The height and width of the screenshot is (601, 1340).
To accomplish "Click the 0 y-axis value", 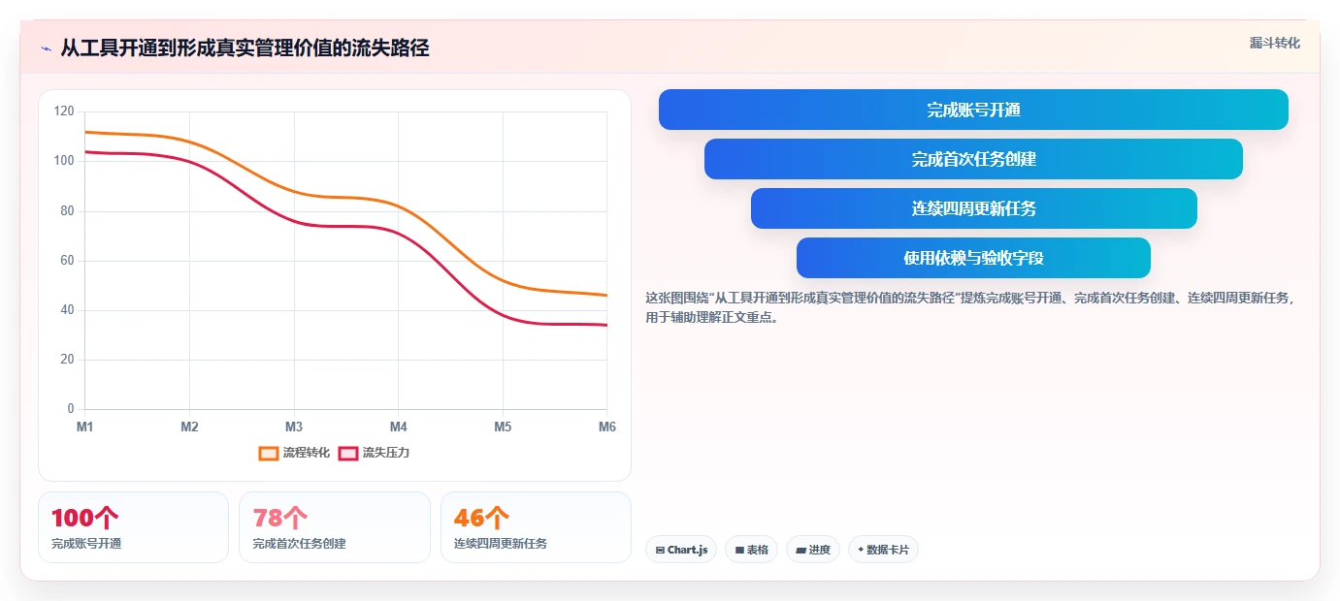I will tap(71, 409).
